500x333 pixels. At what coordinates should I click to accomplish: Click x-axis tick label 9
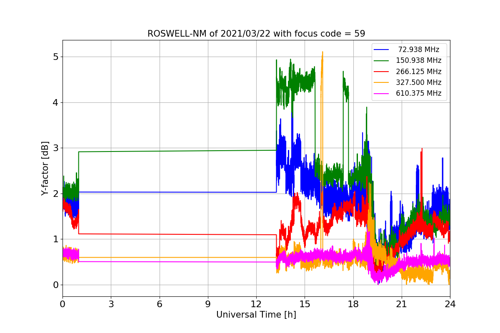pyautogui.click(x=208, y=304)
